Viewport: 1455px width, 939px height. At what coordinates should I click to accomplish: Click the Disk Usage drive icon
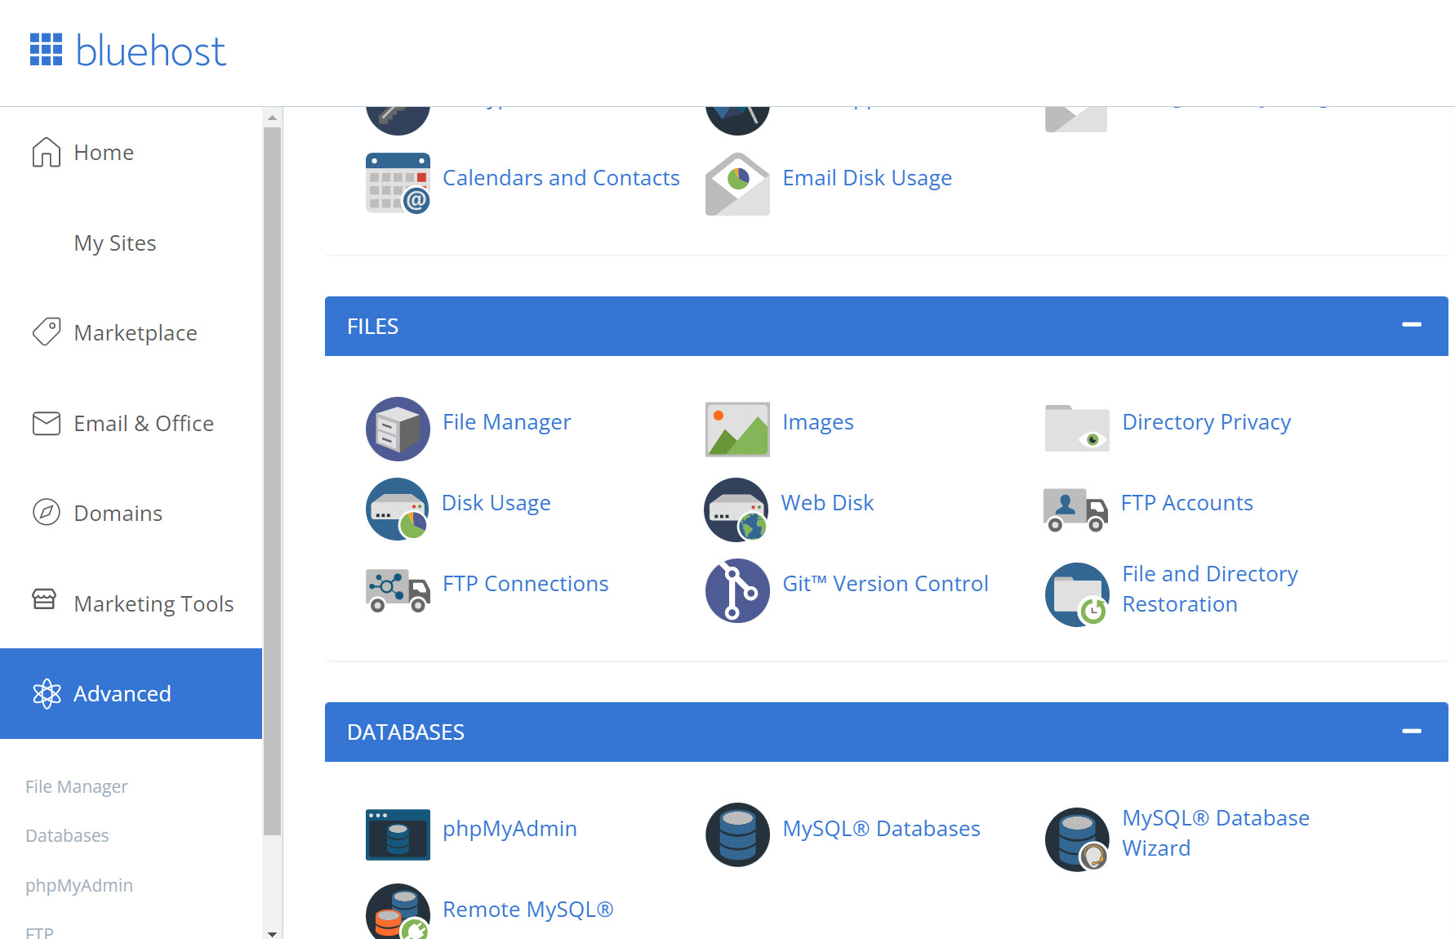click(398, 510)
